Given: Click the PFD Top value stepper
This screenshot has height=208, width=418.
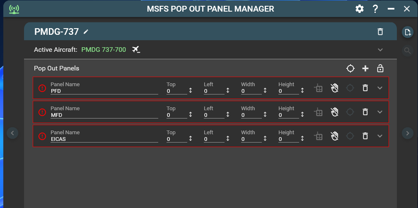Looking at the screenshot, I should click(191, 91).
